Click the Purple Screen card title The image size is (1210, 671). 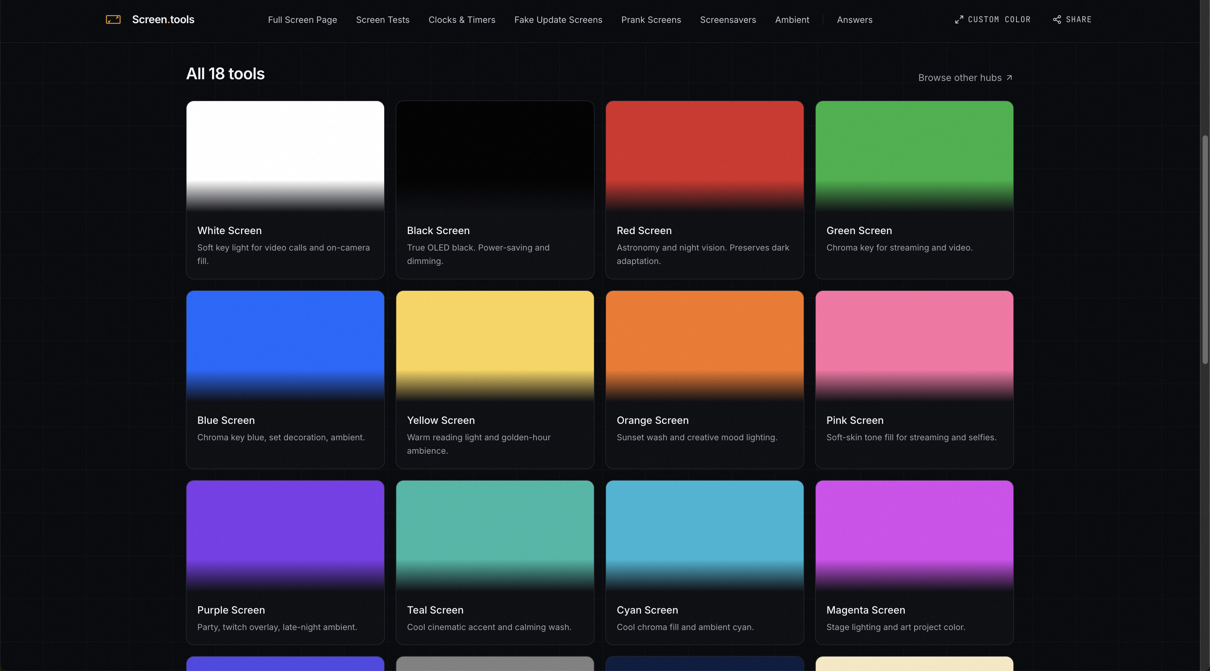[231, 610]
